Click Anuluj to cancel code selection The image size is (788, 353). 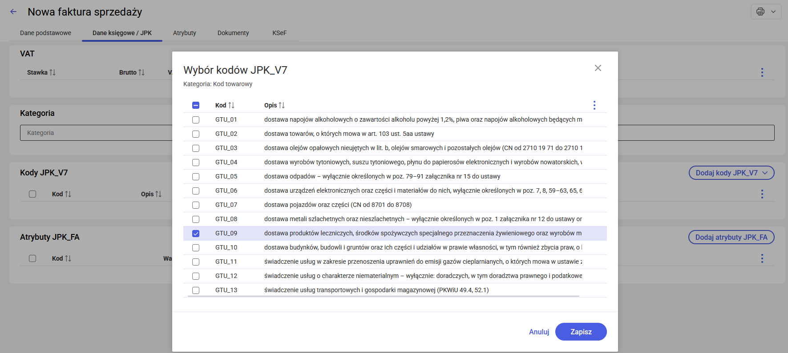(539, 332)
